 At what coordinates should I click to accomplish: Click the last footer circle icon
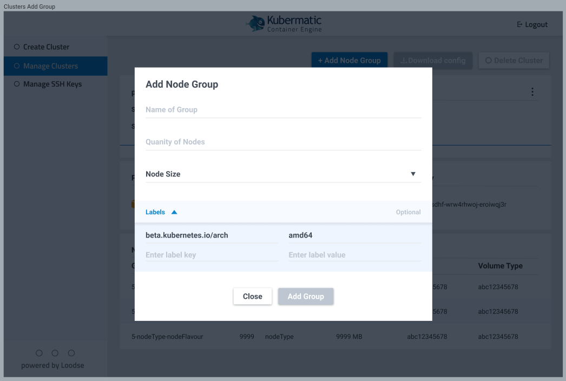[71, 353]
